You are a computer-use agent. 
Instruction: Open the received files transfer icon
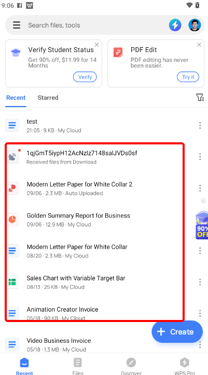pos(12,157)
